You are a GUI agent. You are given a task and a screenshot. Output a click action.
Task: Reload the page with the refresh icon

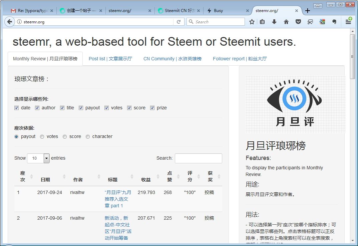pyautogui.click(x=178, y=22)
